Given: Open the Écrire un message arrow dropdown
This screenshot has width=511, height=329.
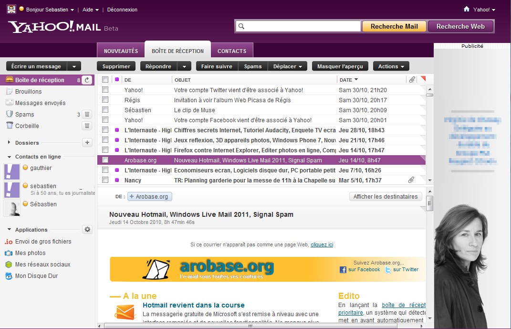Looking at the screenshot, I should (x=74, y=66).
